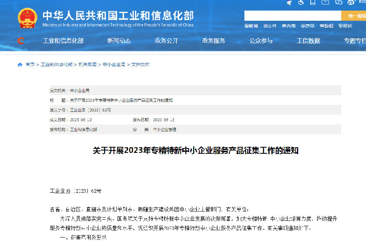Click the RSS link at top right
The width and height of the screenshot is (366, 242).
point(362,2)
